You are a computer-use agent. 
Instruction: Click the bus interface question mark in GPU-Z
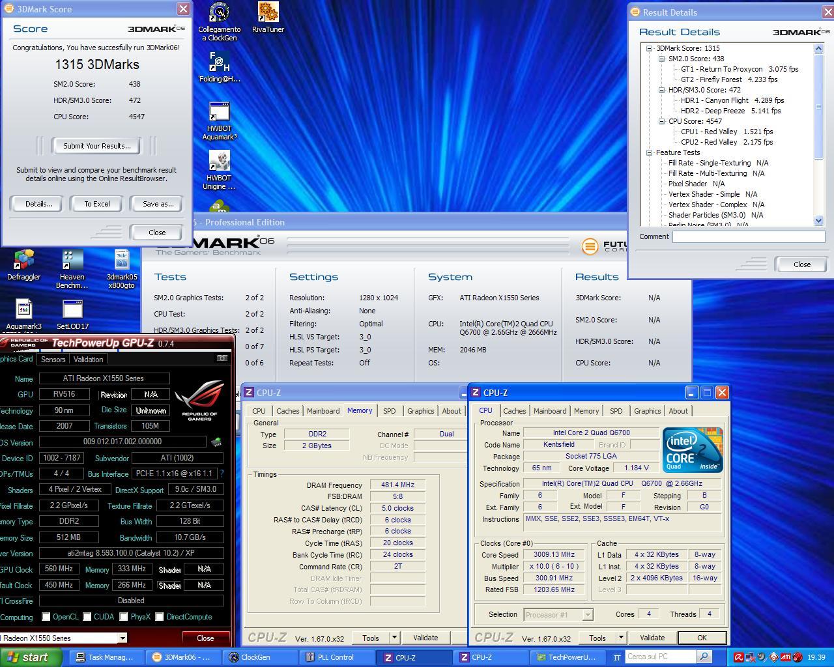pos(222,474)
